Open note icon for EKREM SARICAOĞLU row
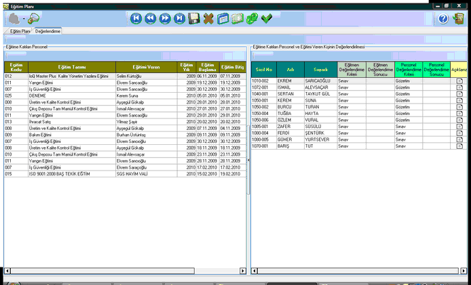This screenshot has height=285, width=471. (459, 81)
